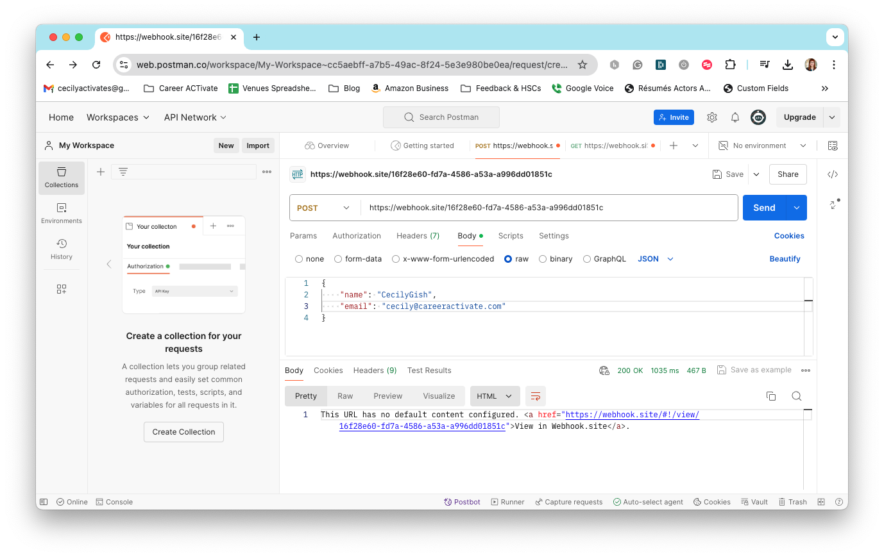Screen dimensions: 884x557
Task: Switch to the request Authorization tab
Action: [x=357, y=236]
